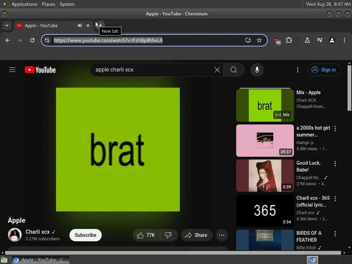Subscribe to Charli xcx channel
352x264 pixels.
[86, 235]
